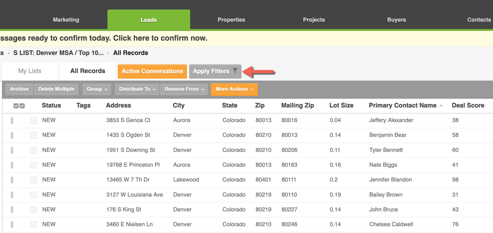Open the My Lists tab

click(x=30, y=71)
